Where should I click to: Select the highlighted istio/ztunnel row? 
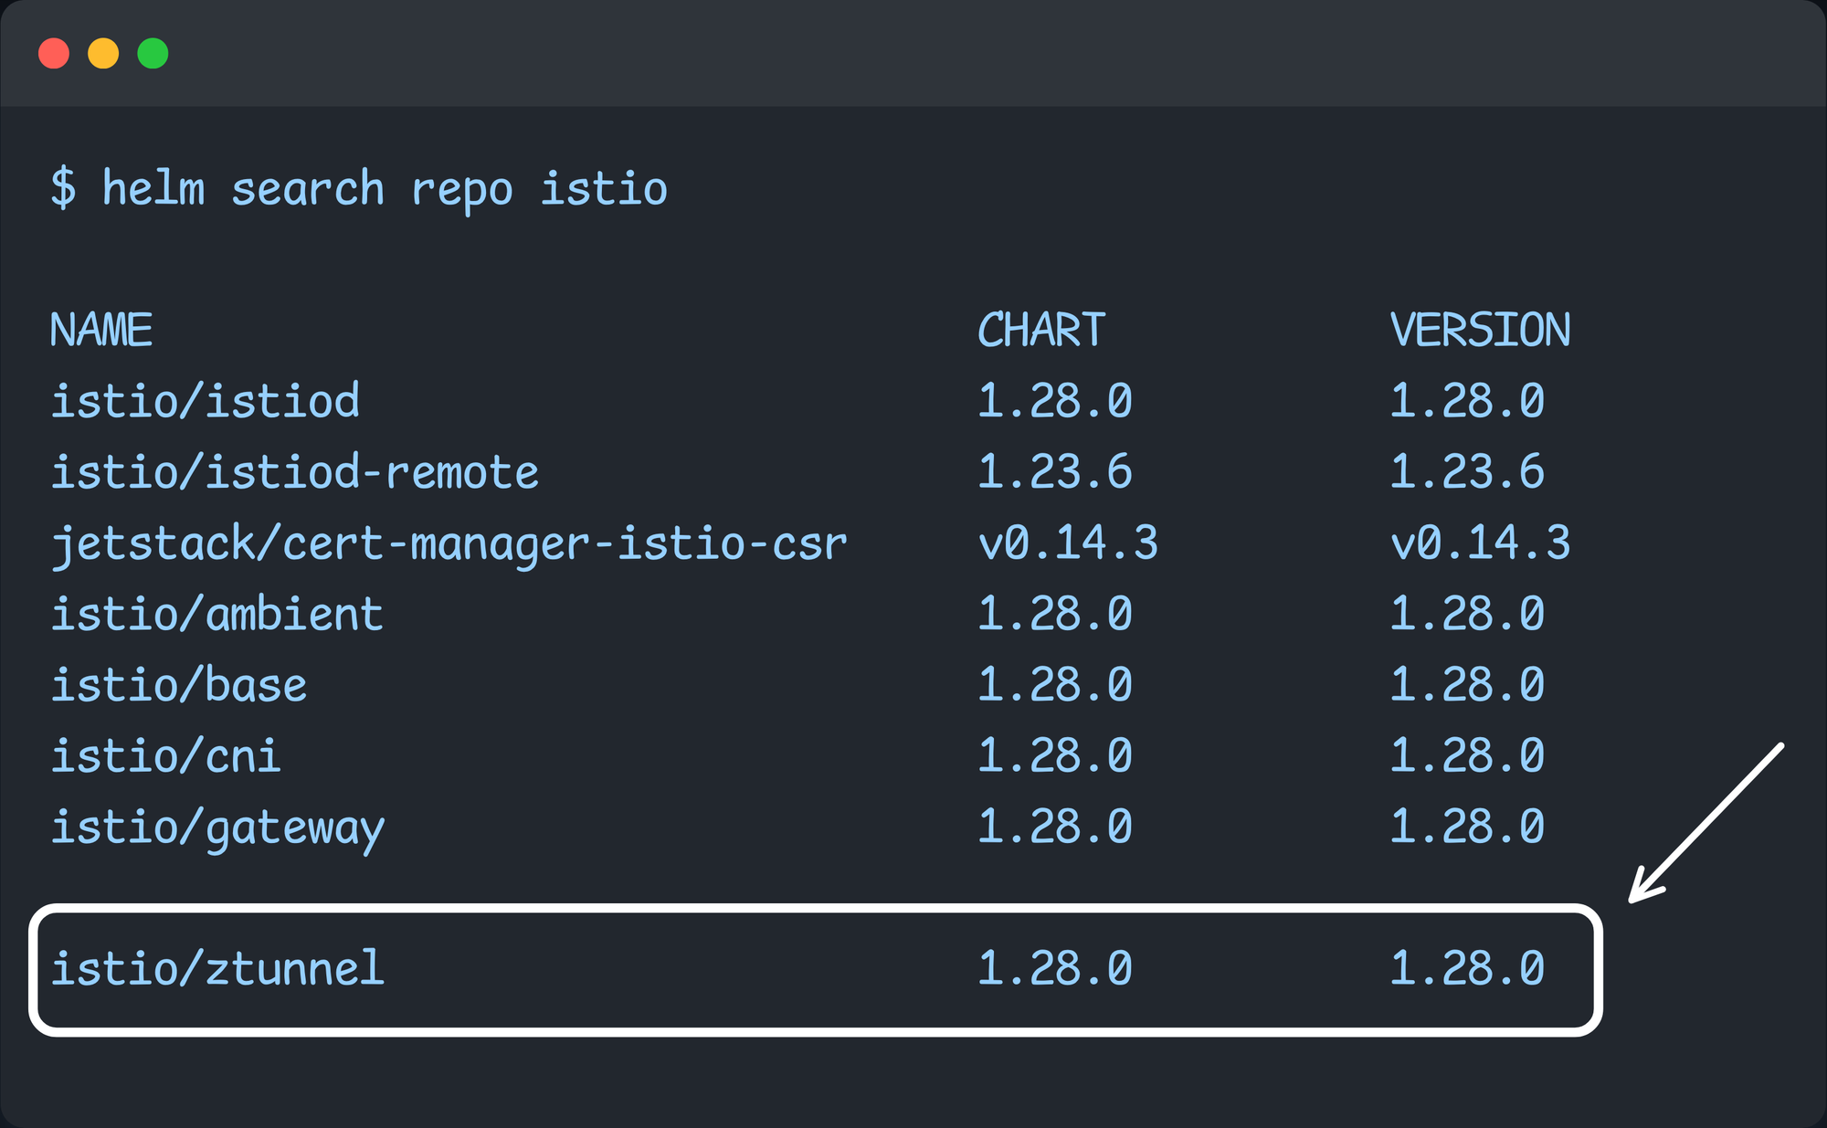(x=219, y=970)
